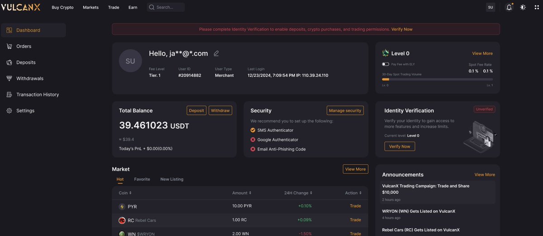Trade the RC Rebel Cars coin
The image size is (543, 236).
point(355,220)
